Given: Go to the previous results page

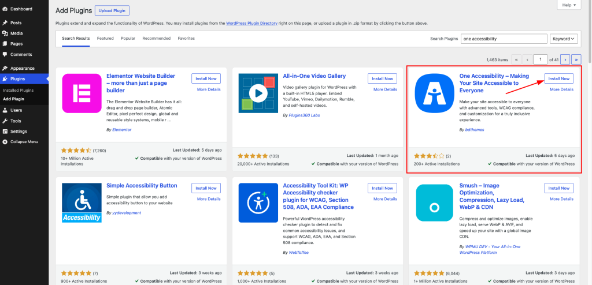Looking at the screenshot, I should (x=527, y=59).
